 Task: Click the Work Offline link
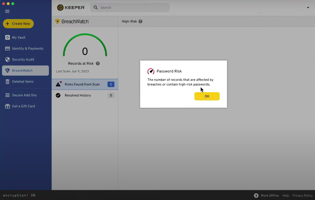pyautogui.click(x=270, y=195)
